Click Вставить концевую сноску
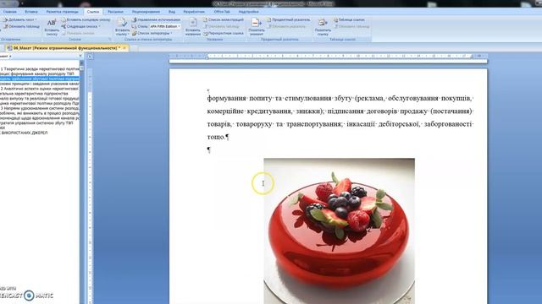 tap(86, 20)
